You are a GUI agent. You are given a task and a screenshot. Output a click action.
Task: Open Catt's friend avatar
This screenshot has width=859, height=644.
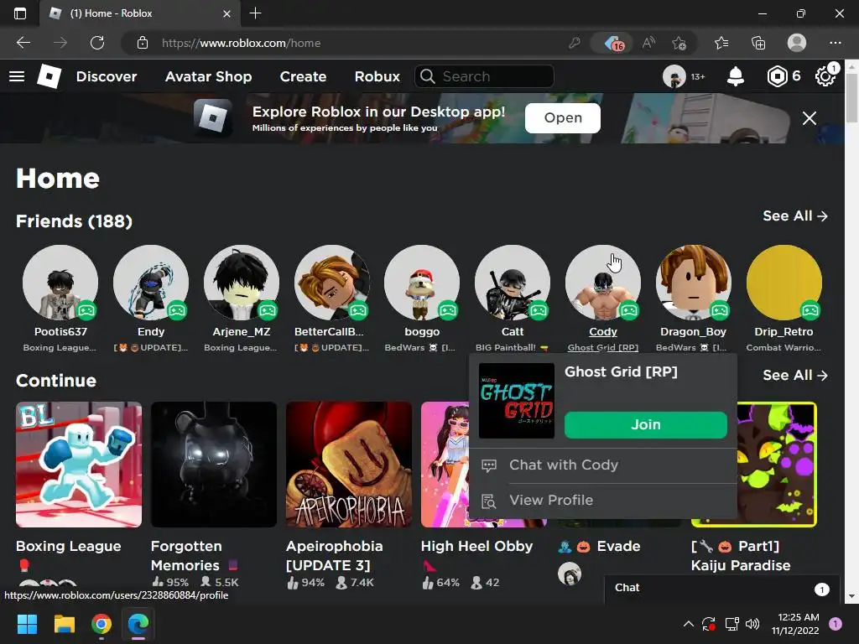[x=513, y=282]
